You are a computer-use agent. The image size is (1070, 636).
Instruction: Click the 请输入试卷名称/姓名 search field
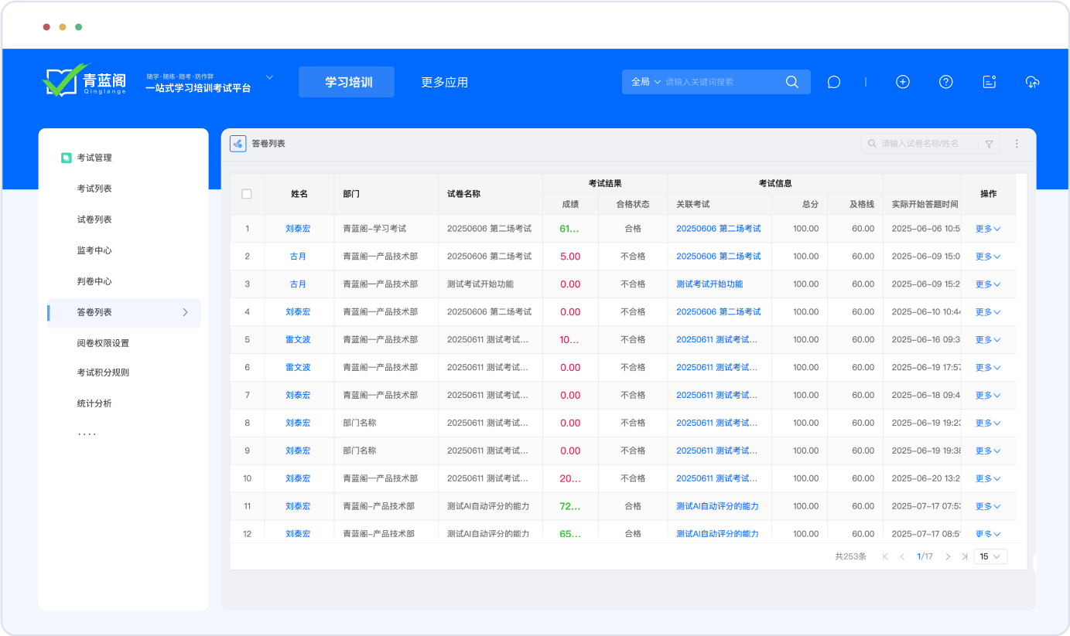pos(925,144)
